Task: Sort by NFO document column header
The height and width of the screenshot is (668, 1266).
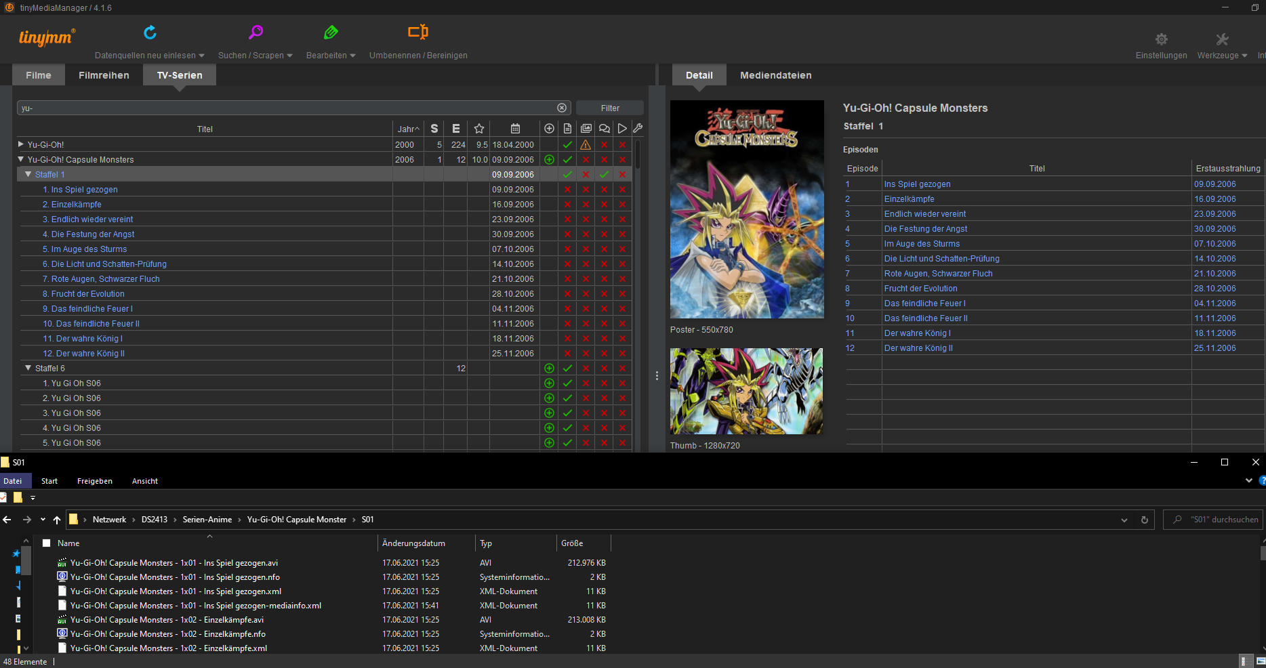Action: click(567, 128)
